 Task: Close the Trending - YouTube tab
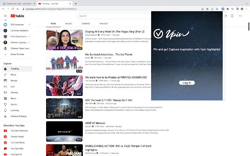click(70, 4)
